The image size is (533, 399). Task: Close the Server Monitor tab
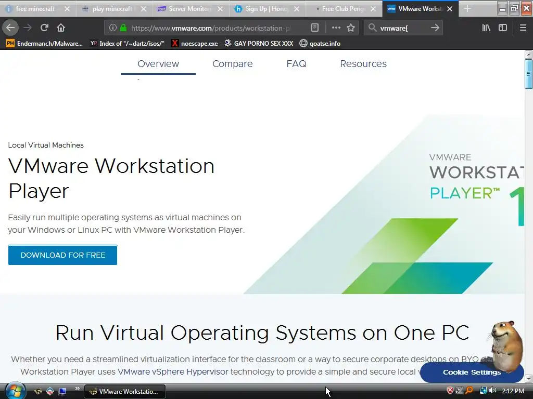(x=220, y=9)
